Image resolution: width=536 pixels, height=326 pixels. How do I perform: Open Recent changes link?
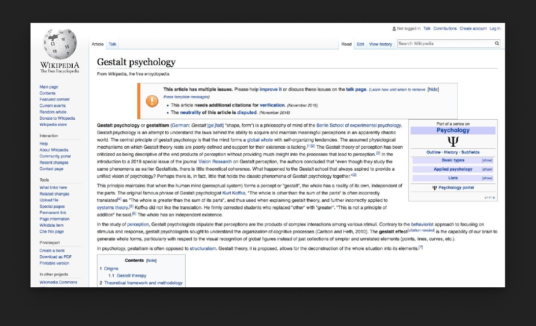click(54, 162)
